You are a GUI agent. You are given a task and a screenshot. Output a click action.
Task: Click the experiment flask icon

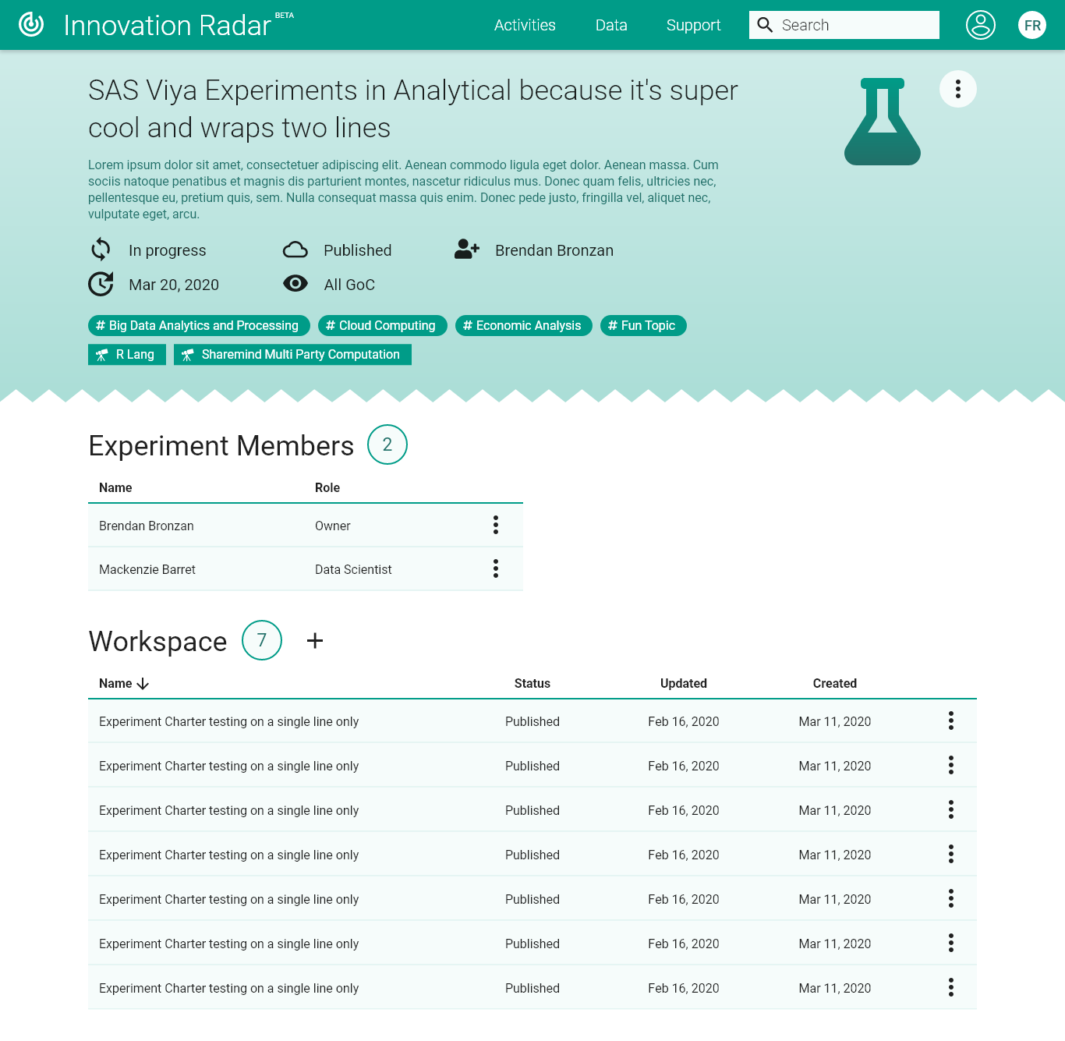pos(883,122)
